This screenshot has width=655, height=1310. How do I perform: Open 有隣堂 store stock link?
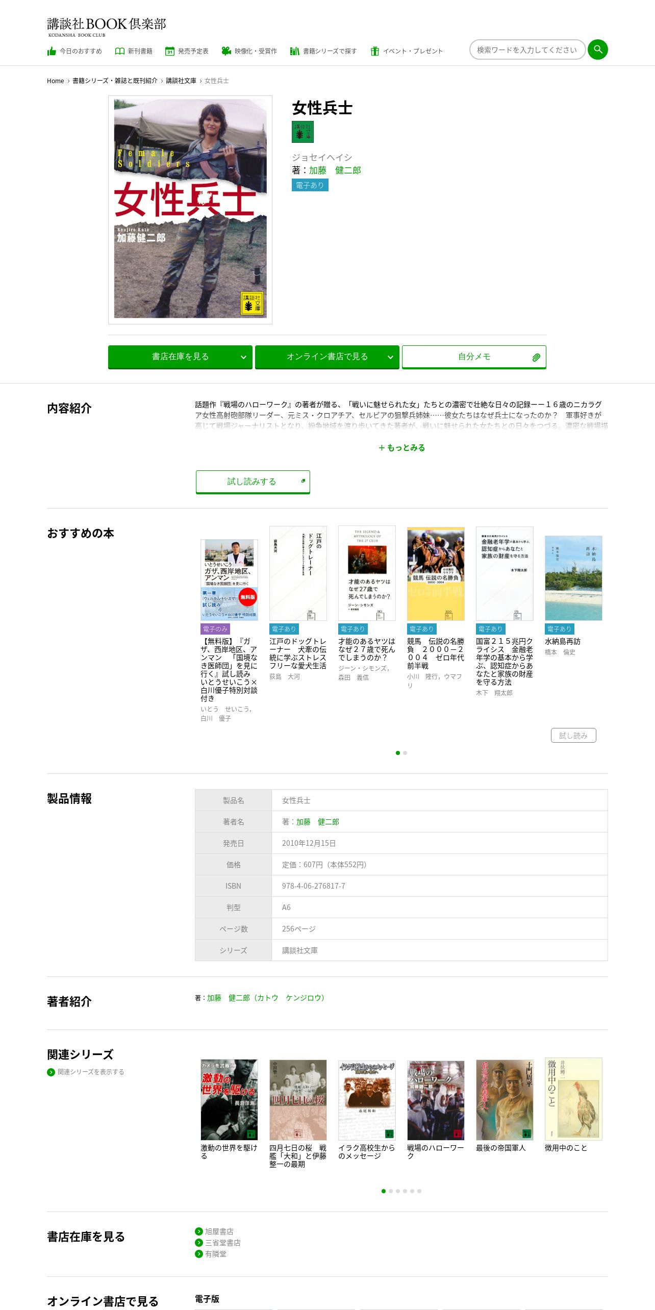coord(216,1254)
